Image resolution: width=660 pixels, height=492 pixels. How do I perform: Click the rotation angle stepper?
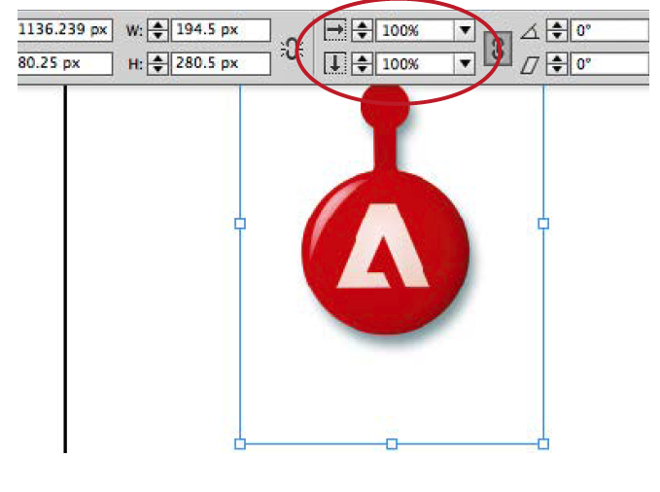point(557,30)
